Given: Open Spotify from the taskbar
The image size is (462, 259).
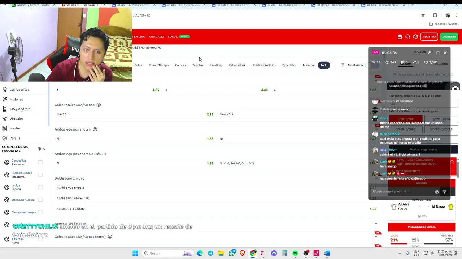Looking at the screenshot, I should coord(295,253).
